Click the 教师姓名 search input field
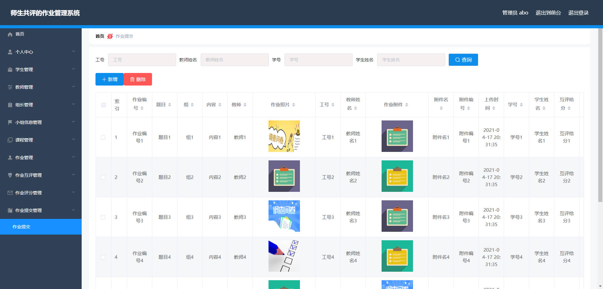 (x=235, y=60)
